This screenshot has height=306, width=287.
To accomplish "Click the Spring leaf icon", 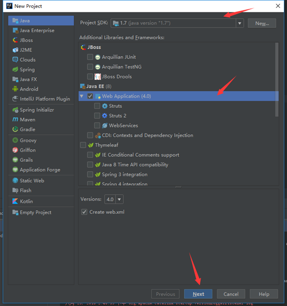I will click(15, 69).
